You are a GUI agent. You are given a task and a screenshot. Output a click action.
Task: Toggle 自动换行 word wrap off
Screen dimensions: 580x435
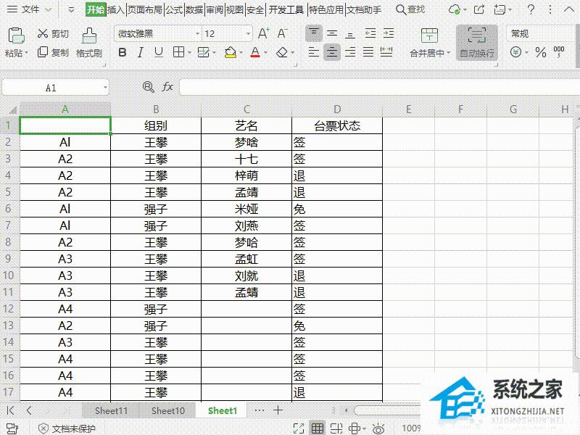click(x=476, y=43)
